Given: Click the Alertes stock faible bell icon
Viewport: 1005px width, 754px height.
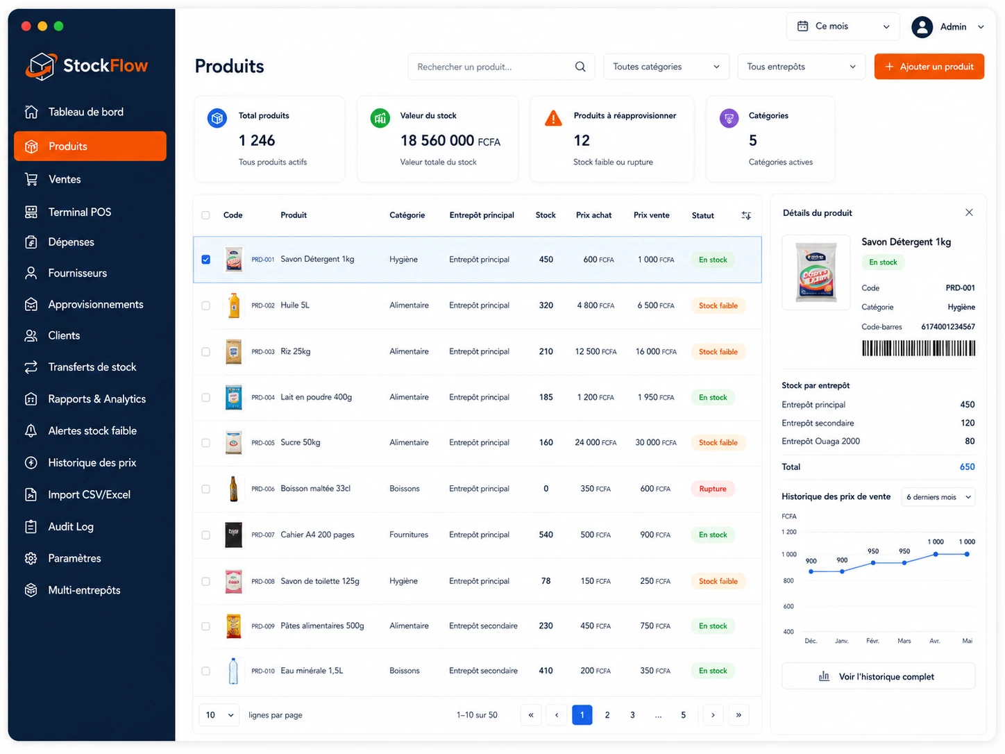Looking at the screenshot, I should pos(31,430).
